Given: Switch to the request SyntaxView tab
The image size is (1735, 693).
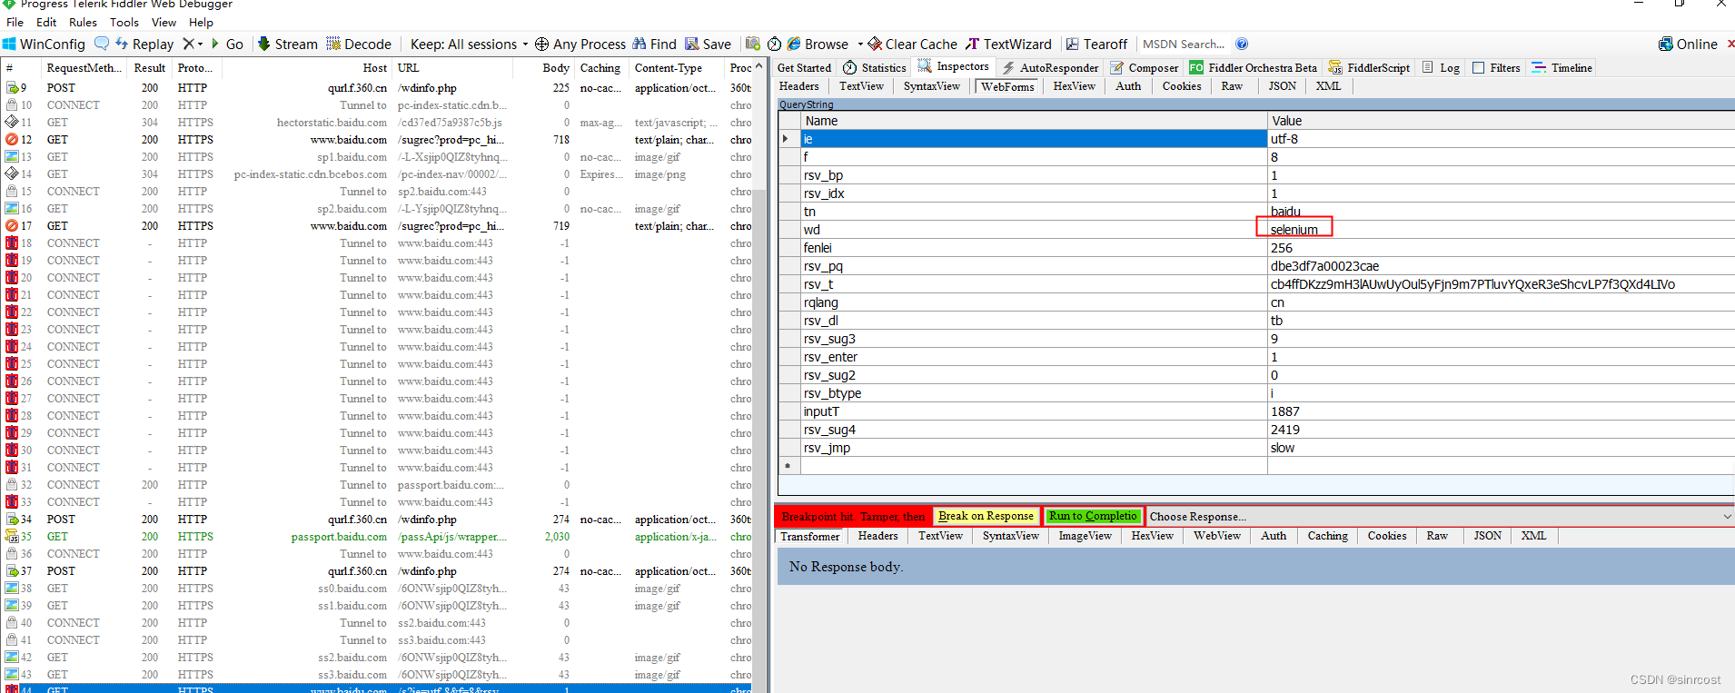Looking at the screenshot, I should (931, 86).
